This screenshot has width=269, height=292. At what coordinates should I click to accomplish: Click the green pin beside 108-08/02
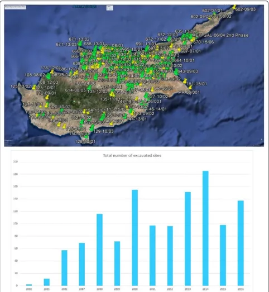[x=49, y=75]
